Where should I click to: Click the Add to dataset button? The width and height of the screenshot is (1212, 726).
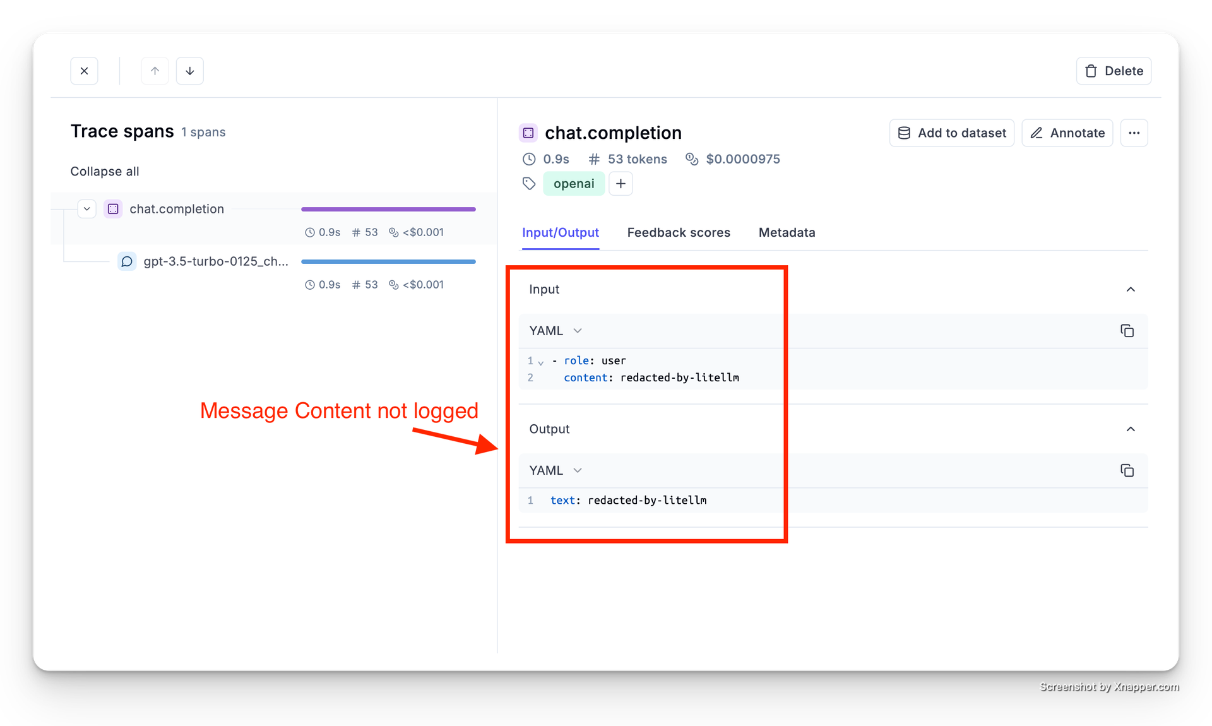click(x=951, y=133)
